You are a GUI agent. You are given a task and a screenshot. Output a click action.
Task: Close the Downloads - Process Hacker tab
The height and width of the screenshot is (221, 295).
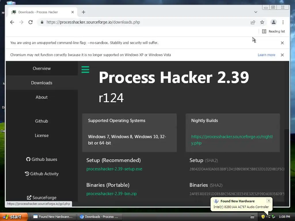[x=73, y=12]
